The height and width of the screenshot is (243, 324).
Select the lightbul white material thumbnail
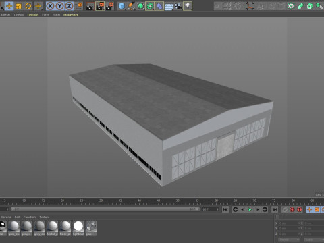tap(78, 228)
